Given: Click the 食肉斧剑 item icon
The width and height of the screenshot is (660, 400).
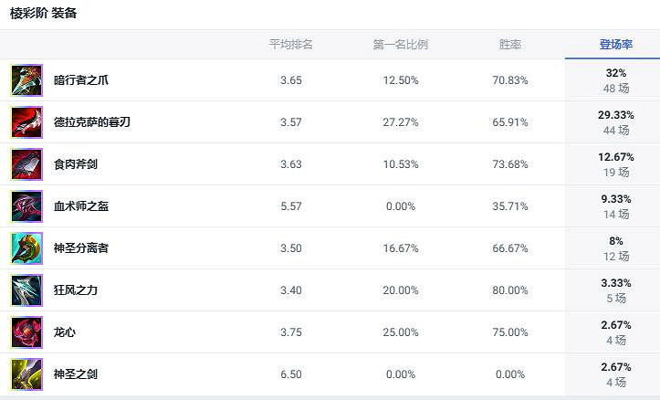Looking at the screenshot, I should point(26,164).
